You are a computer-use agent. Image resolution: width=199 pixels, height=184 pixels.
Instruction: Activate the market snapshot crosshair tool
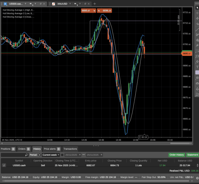pos(197,18)
